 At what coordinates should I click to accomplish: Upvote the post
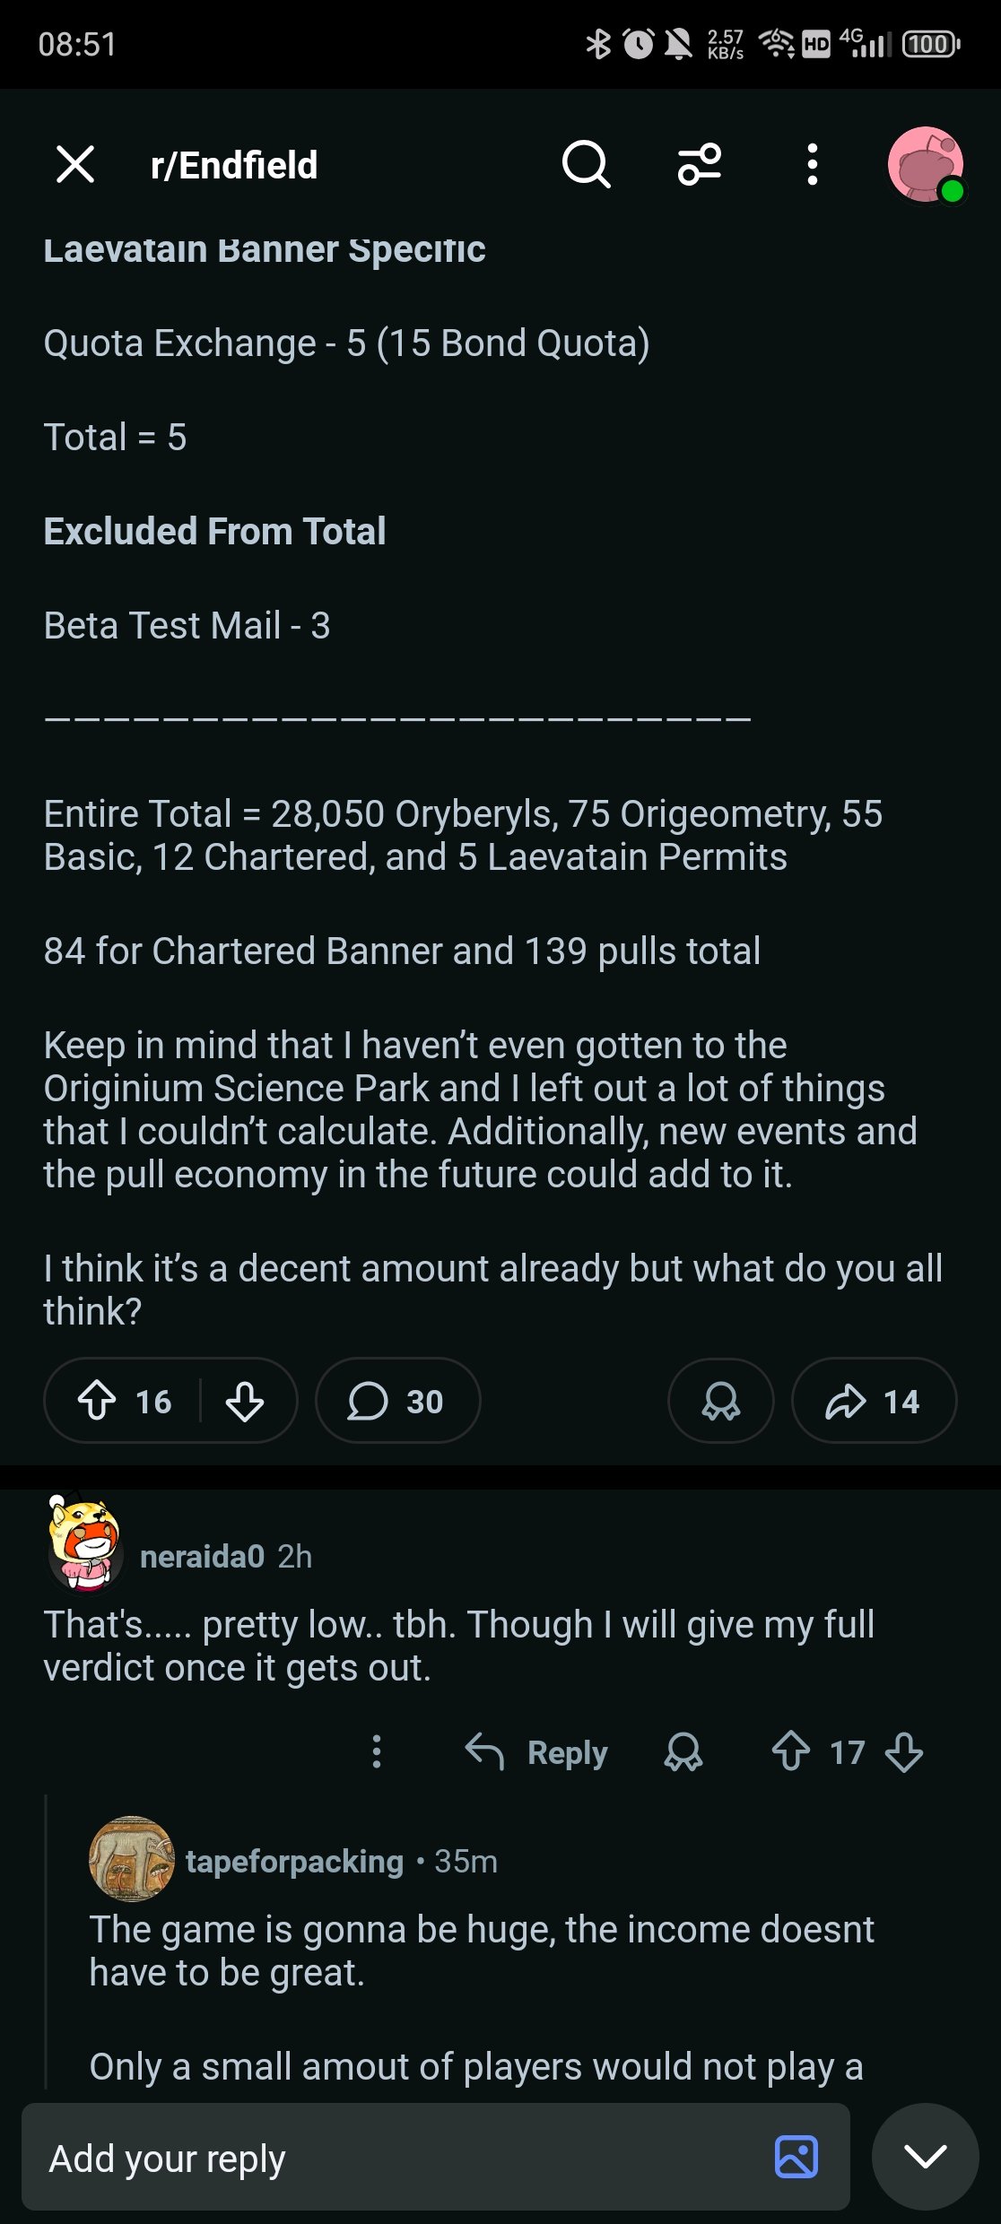click(x=97, y=1401)
